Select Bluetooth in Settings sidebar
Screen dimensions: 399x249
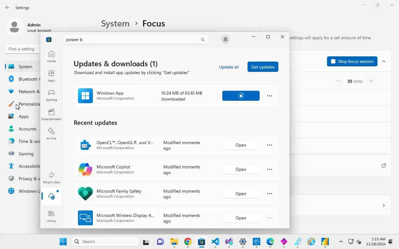[x=22, y=79]
